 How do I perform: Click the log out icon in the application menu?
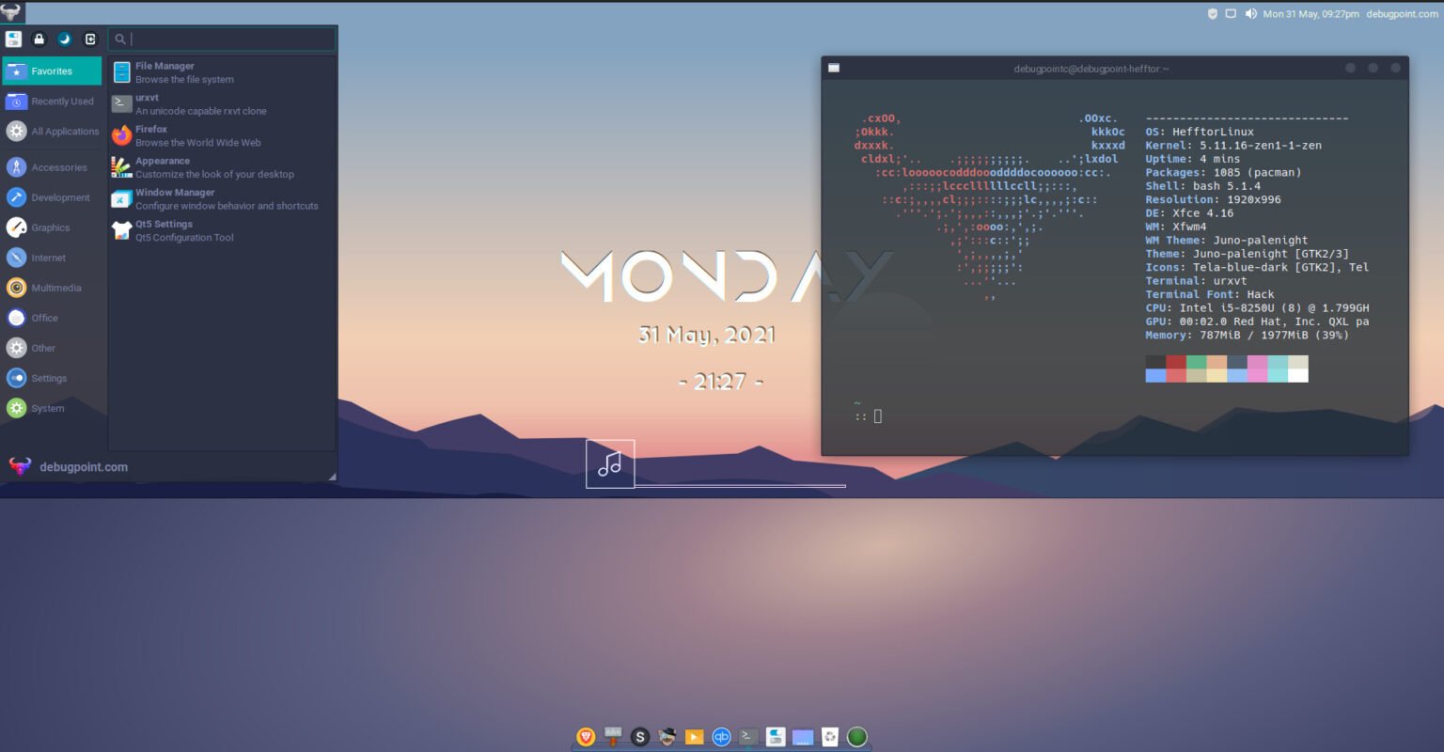90,39
